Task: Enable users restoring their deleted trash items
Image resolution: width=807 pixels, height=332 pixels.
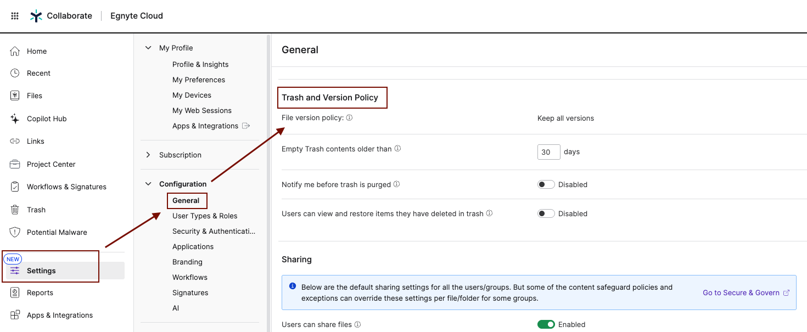Action: click(x=546, y=213)
